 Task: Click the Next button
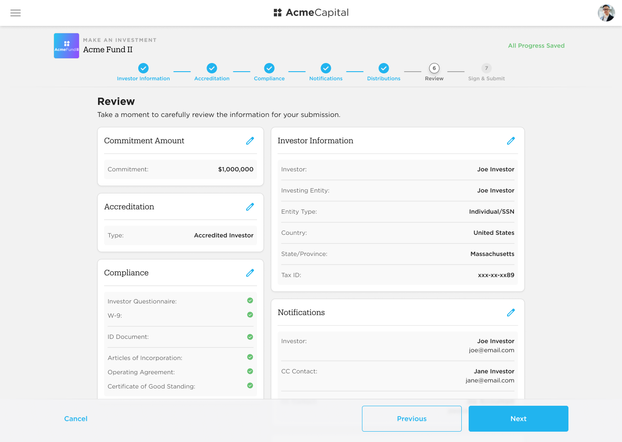(518, 419)
